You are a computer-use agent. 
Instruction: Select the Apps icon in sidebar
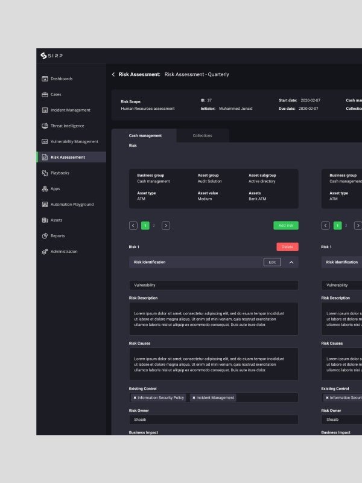(45, 189)
